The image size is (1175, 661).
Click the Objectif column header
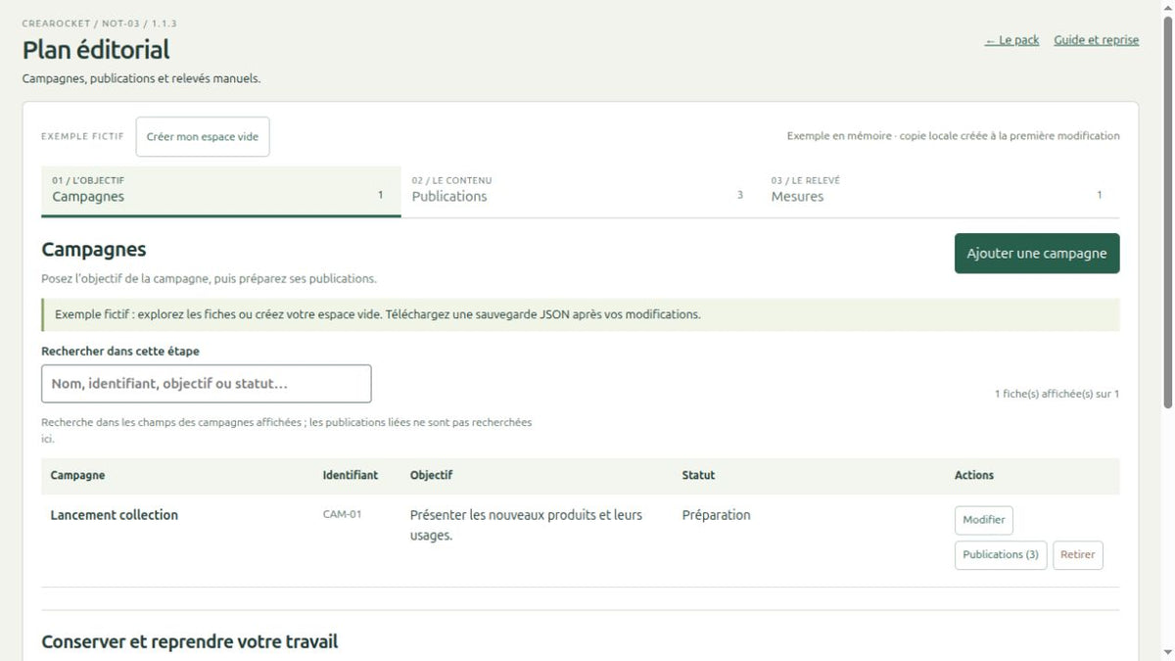click(x=432, y=475)
